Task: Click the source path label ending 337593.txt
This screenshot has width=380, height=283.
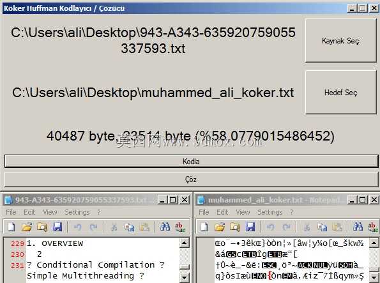Action: pos(153,40)
